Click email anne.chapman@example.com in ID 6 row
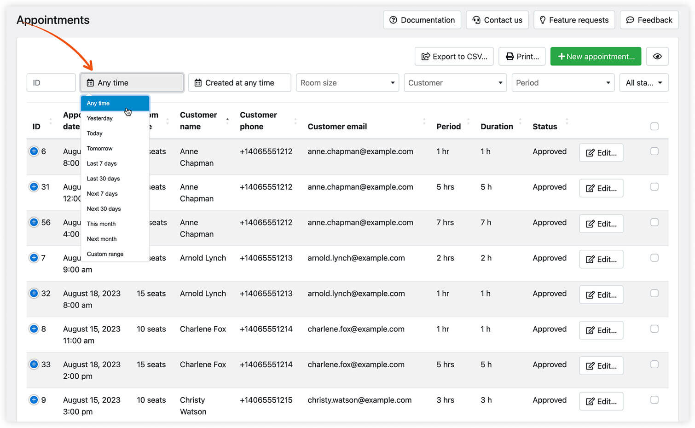Image resolution: width=695 pixels, height=428 pixels. [360, 151]
